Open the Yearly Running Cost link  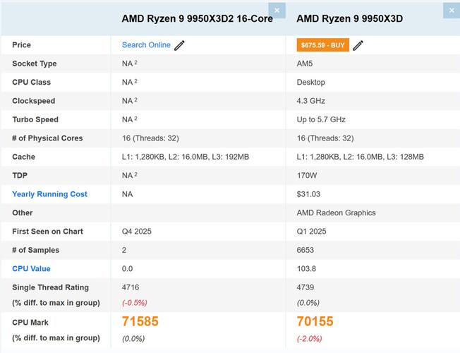pyautogui.click(x=49, y=194)
